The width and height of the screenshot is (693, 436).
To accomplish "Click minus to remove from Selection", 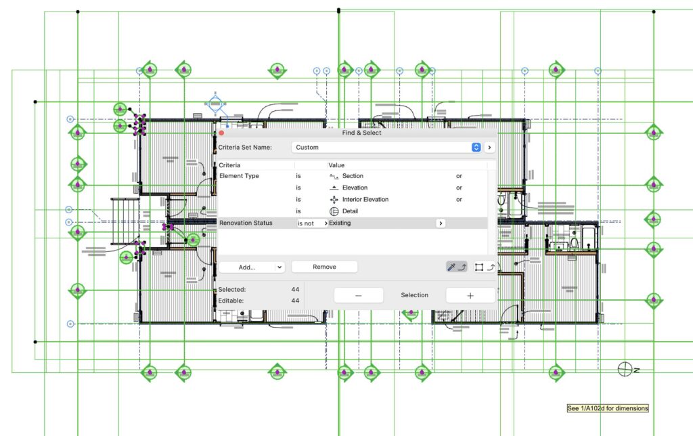I will click(x=358, y=295).
